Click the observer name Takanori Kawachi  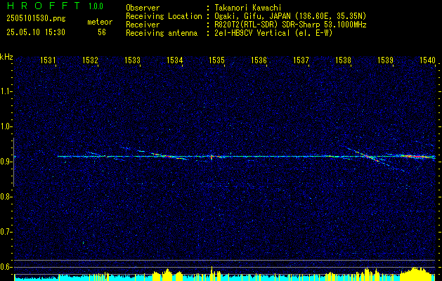point(248,8)
